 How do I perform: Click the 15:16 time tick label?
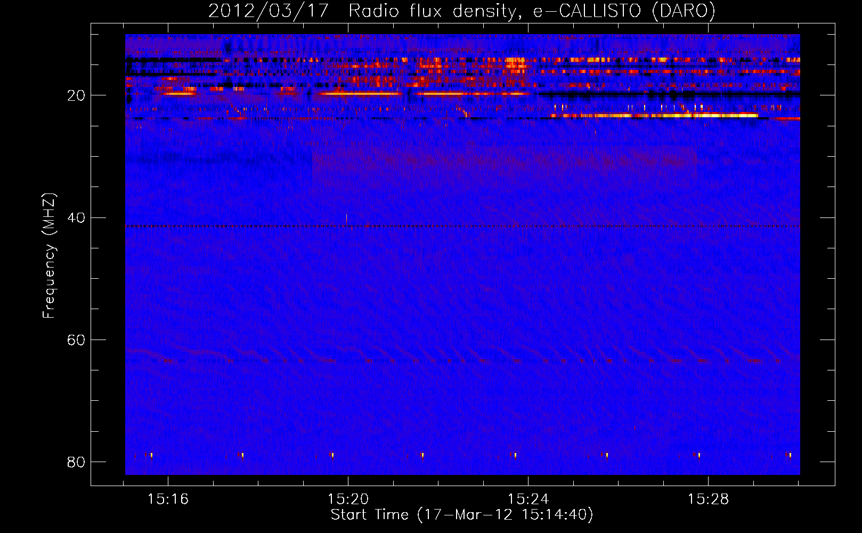(x=168, y=499)
